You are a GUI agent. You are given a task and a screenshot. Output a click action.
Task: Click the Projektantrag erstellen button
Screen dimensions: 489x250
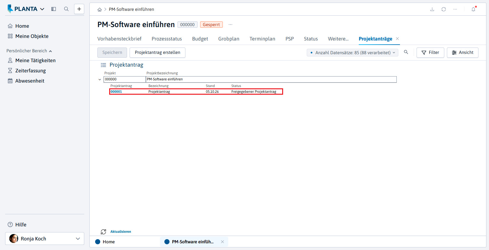click(157, 53)
